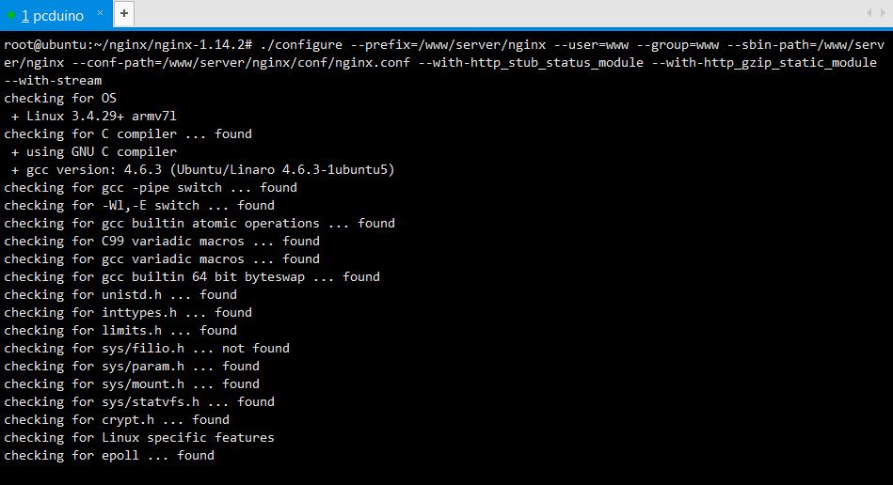Click the 'Linux specific features' line

click(139, 437)
